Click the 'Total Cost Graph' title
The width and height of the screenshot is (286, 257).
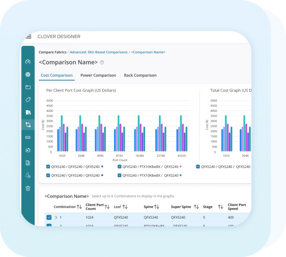pos(231,90)
